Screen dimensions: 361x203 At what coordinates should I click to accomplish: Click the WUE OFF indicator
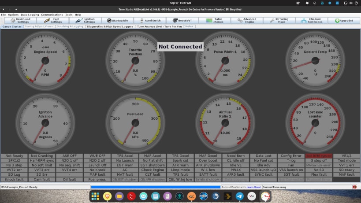coord(97,156)
